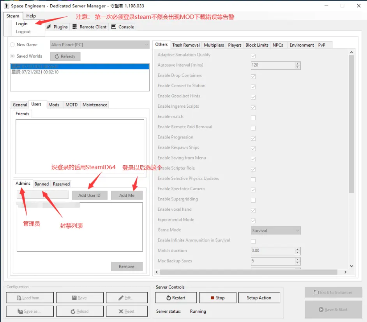Click the configuration Save button
The height and width of the screenshot is (322, 367).
79,298
